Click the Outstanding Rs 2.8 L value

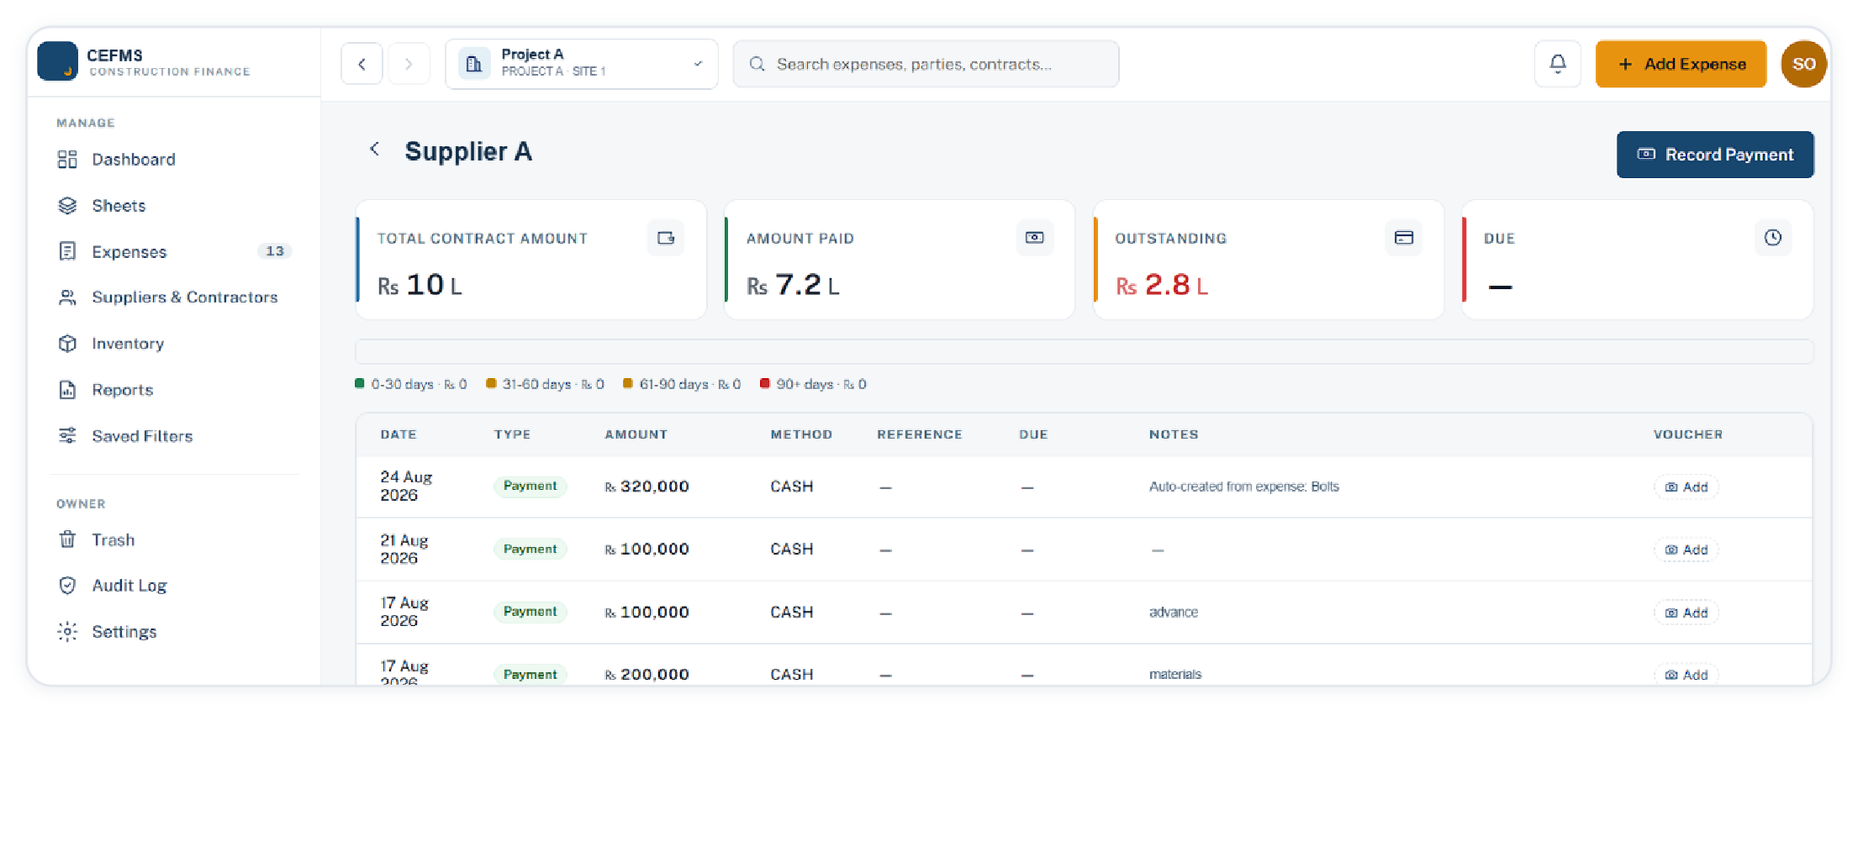pos(1162,285)
